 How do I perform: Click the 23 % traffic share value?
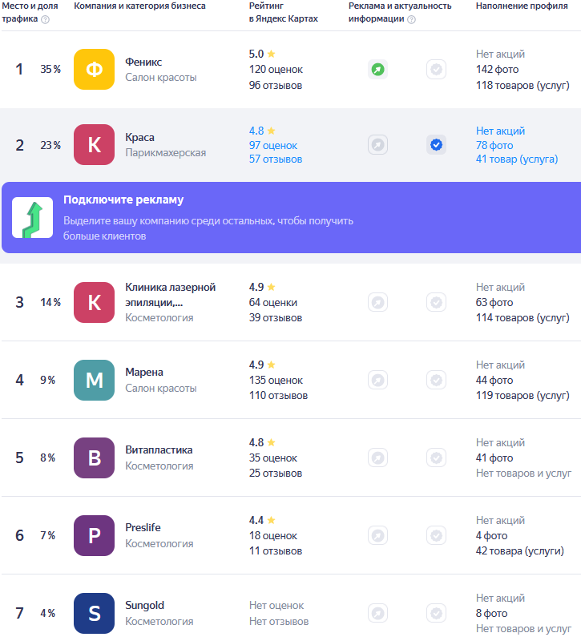50,145
